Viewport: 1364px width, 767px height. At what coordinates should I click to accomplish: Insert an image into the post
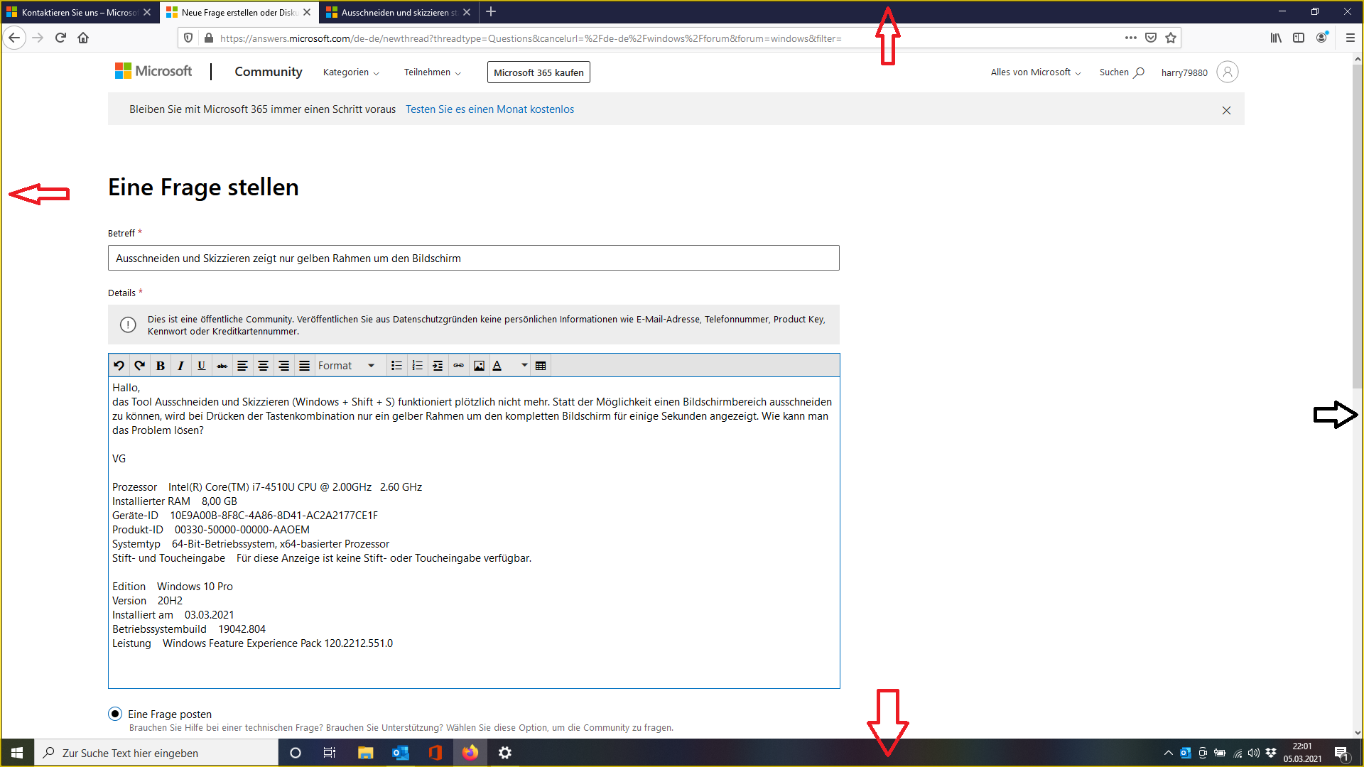pos(479,366)
